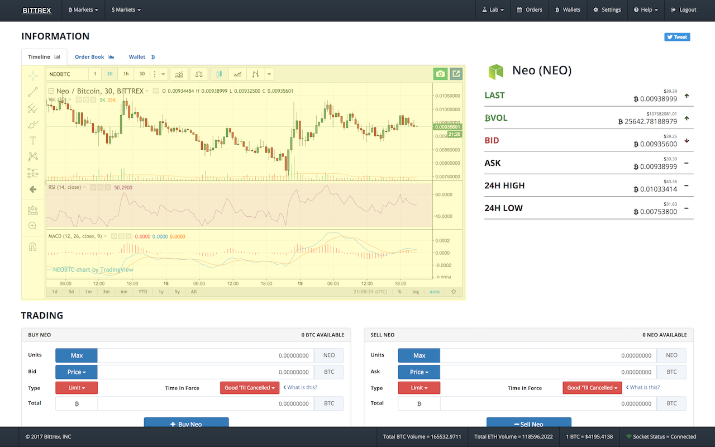Click Units input in Buy Neo panel
This screenshot has height=447, width=715.
click(206, 355)
